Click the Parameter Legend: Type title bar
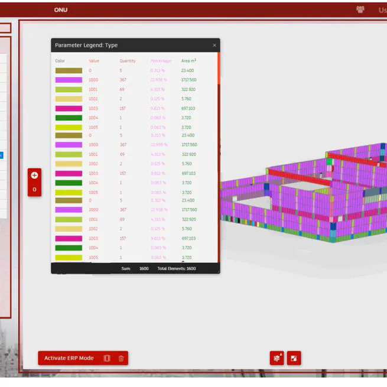Image resolution: width=387 pixels, height=387 pixels. coord(135,45)
